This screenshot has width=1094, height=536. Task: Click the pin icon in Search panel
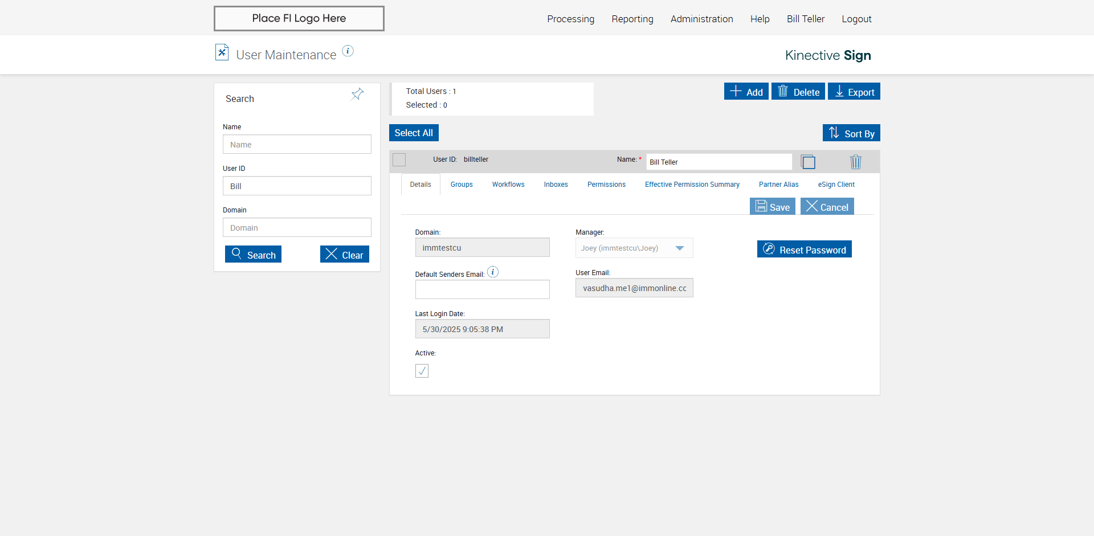(357, 94)
